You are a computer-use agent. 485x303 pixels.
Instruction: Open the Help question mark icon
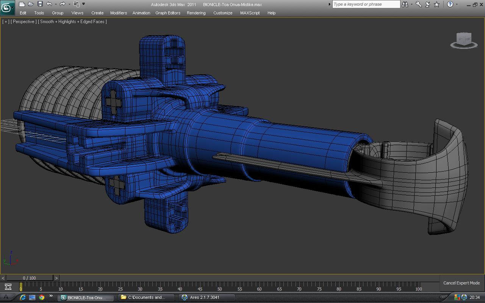click(x=450, y=4)
